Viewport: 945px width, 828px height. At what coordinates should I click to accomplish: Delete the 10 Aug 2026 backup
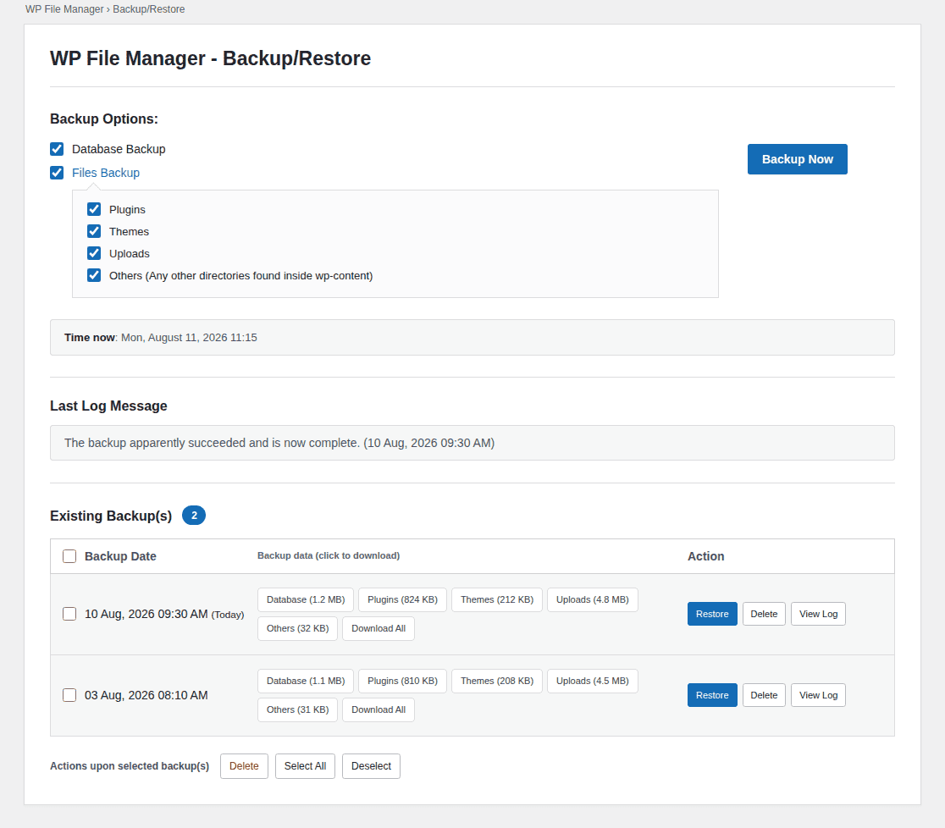tap(764, 614)
